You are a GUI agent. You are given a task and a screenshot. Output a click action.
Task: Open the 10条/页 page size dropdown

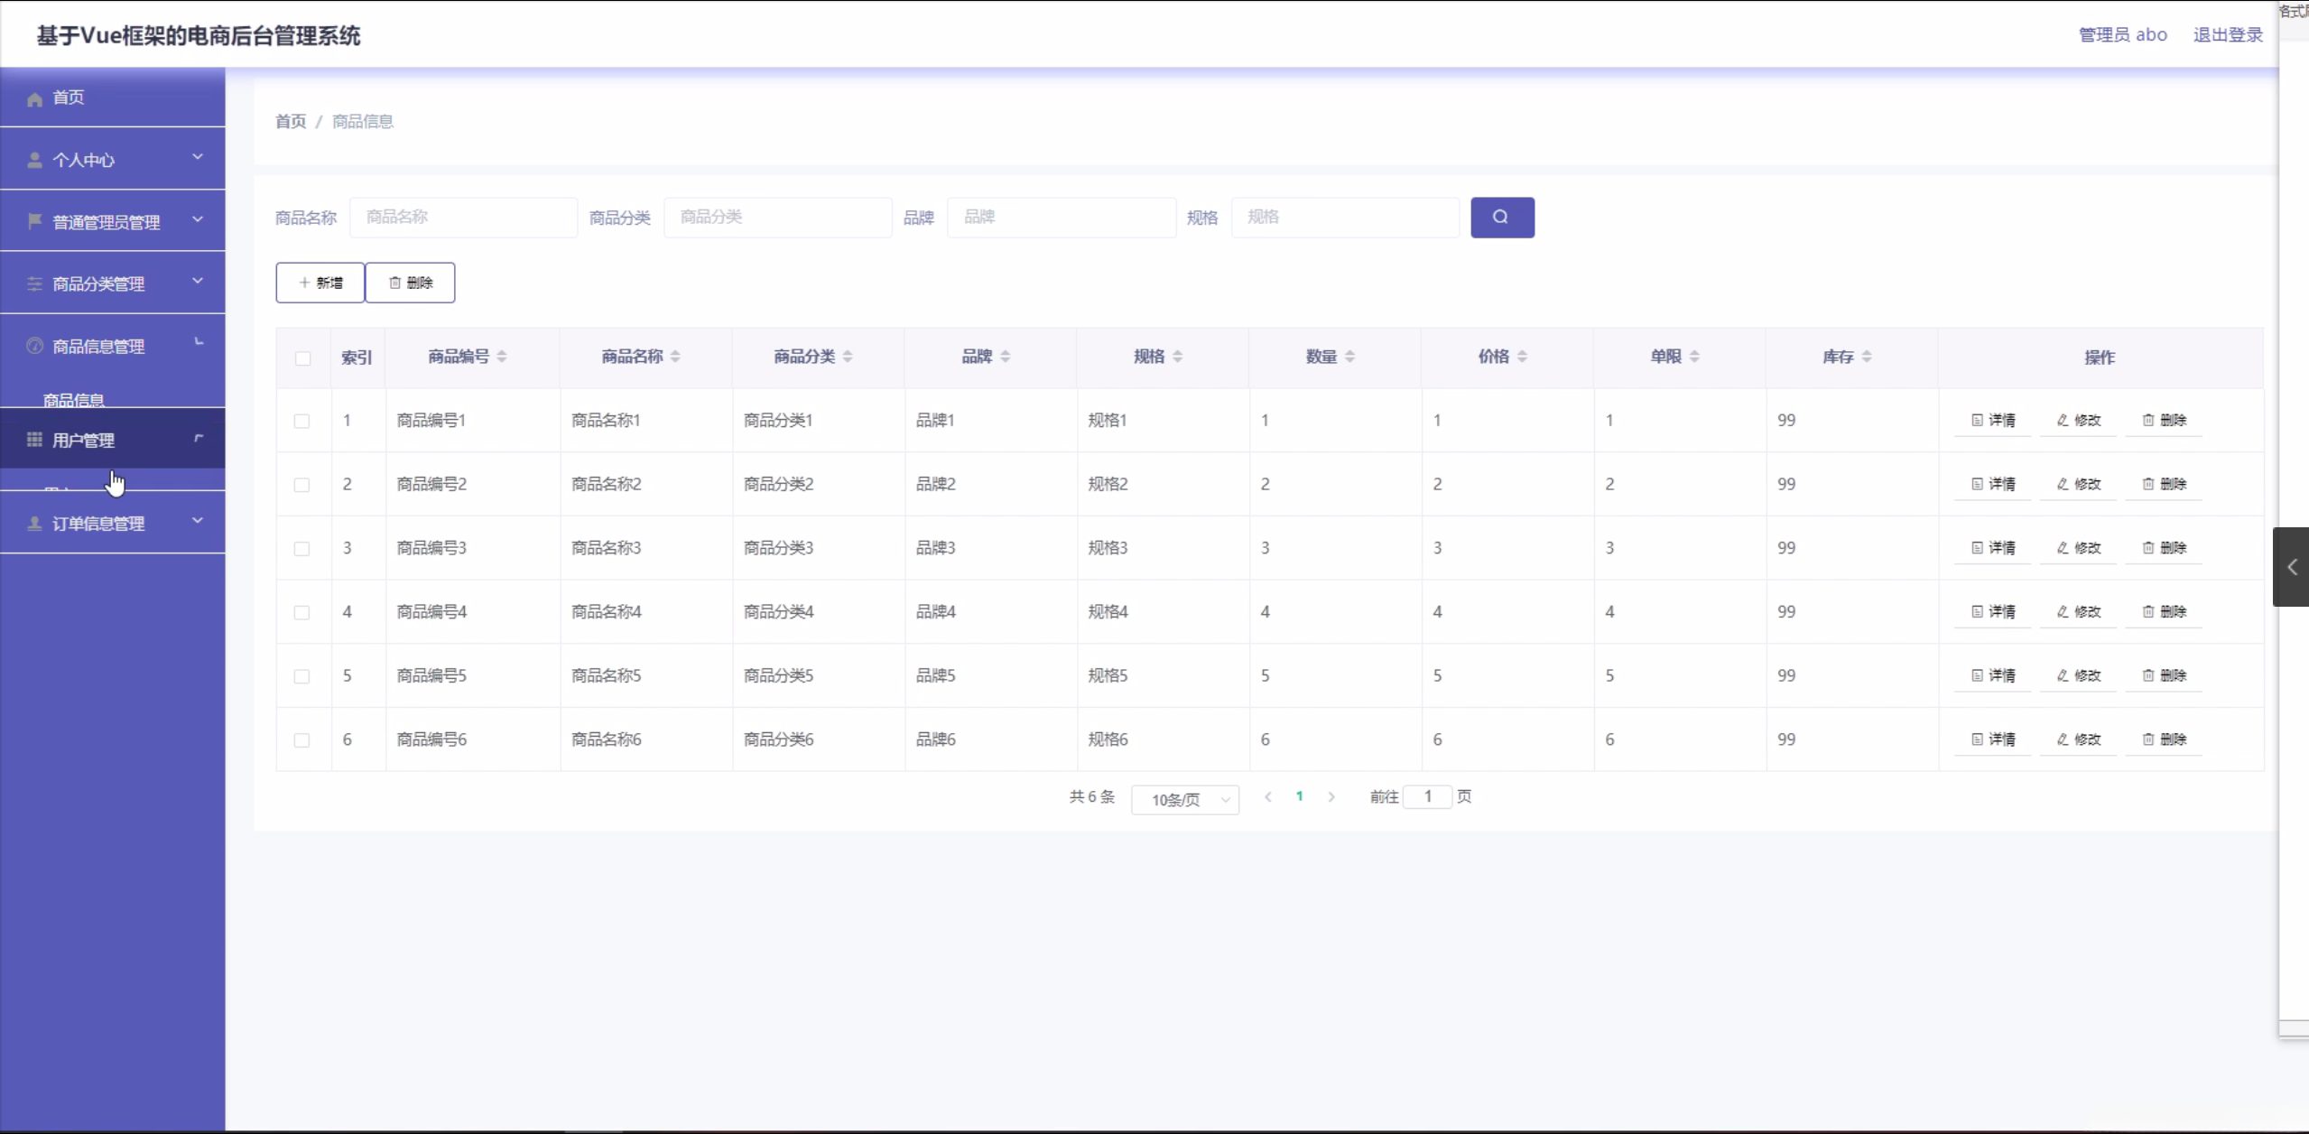[x=1184, y=800]
